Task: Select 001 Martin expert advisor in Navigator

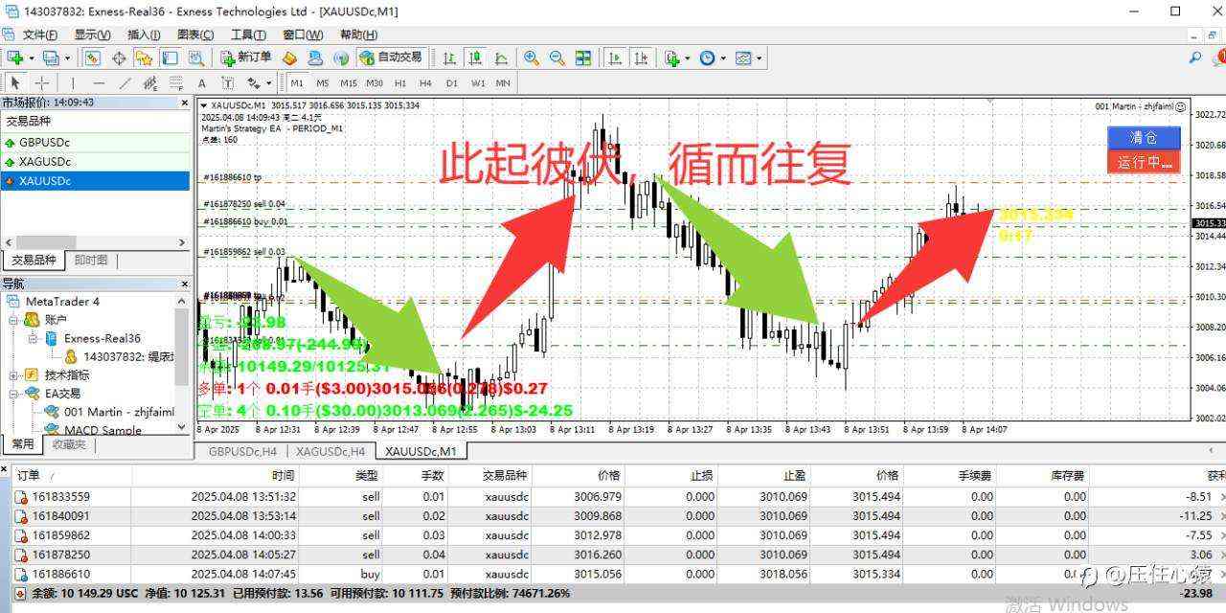Action: 110,412
